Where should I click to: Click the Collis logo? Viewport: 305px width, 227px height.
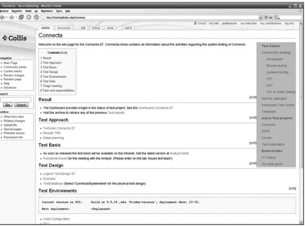click(15, 38)
